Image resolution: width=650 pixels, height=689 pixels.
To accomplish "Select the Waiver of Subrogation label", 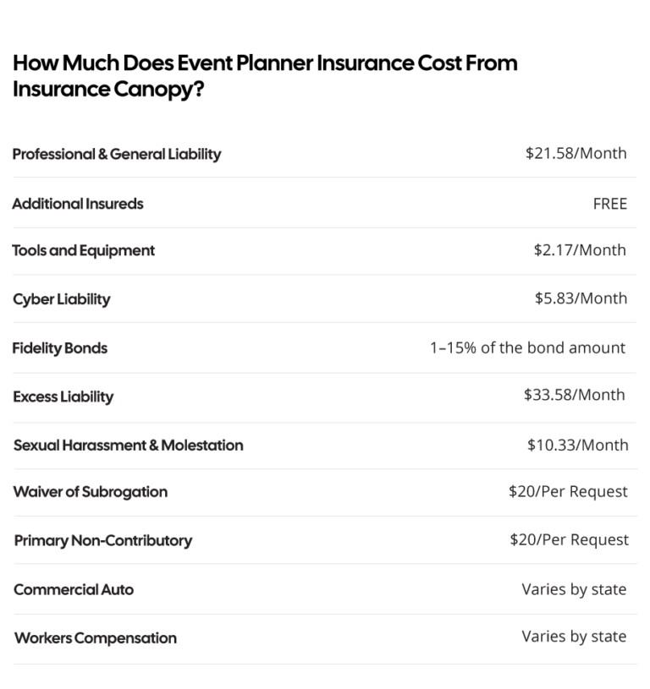I will click(x=91, y=492).
